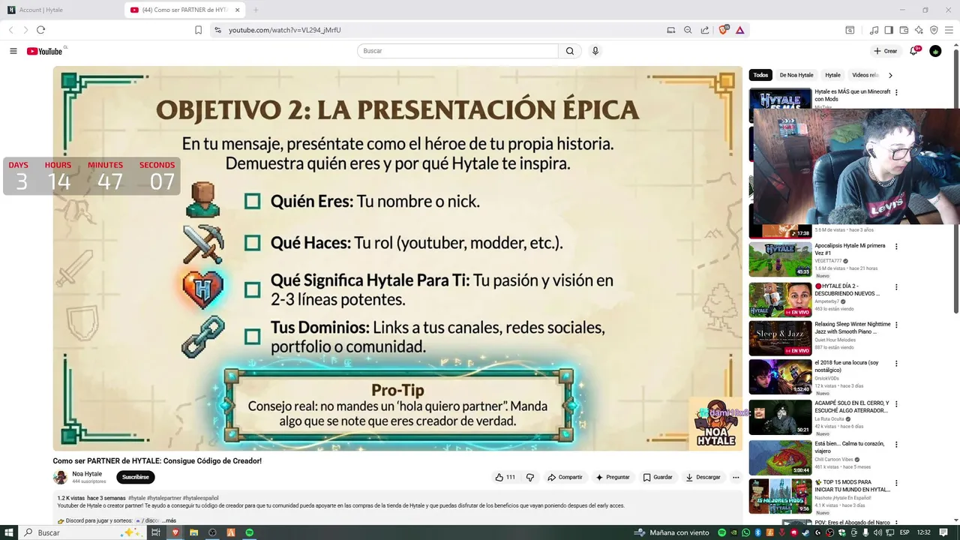
Task: Open options for 'el 2018 fue una locura'
Action: (896, 364)
